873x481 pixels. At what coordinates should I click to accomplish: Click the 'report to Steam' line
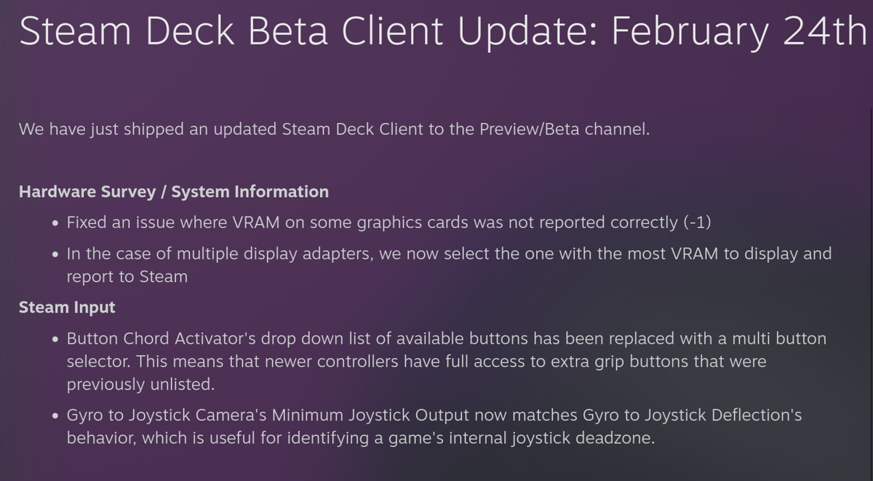[x=127, y=277]
